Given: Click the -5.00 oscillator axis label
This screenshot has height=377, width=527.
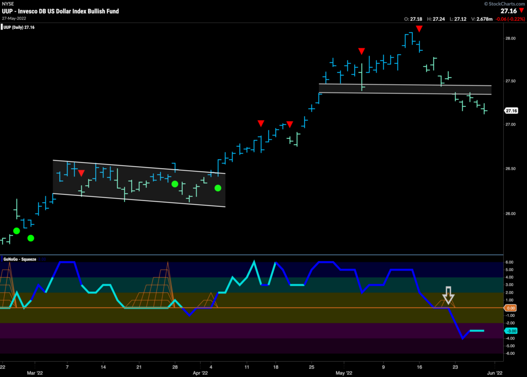Looking at the screenshot, I should click(x=510, y=346).
